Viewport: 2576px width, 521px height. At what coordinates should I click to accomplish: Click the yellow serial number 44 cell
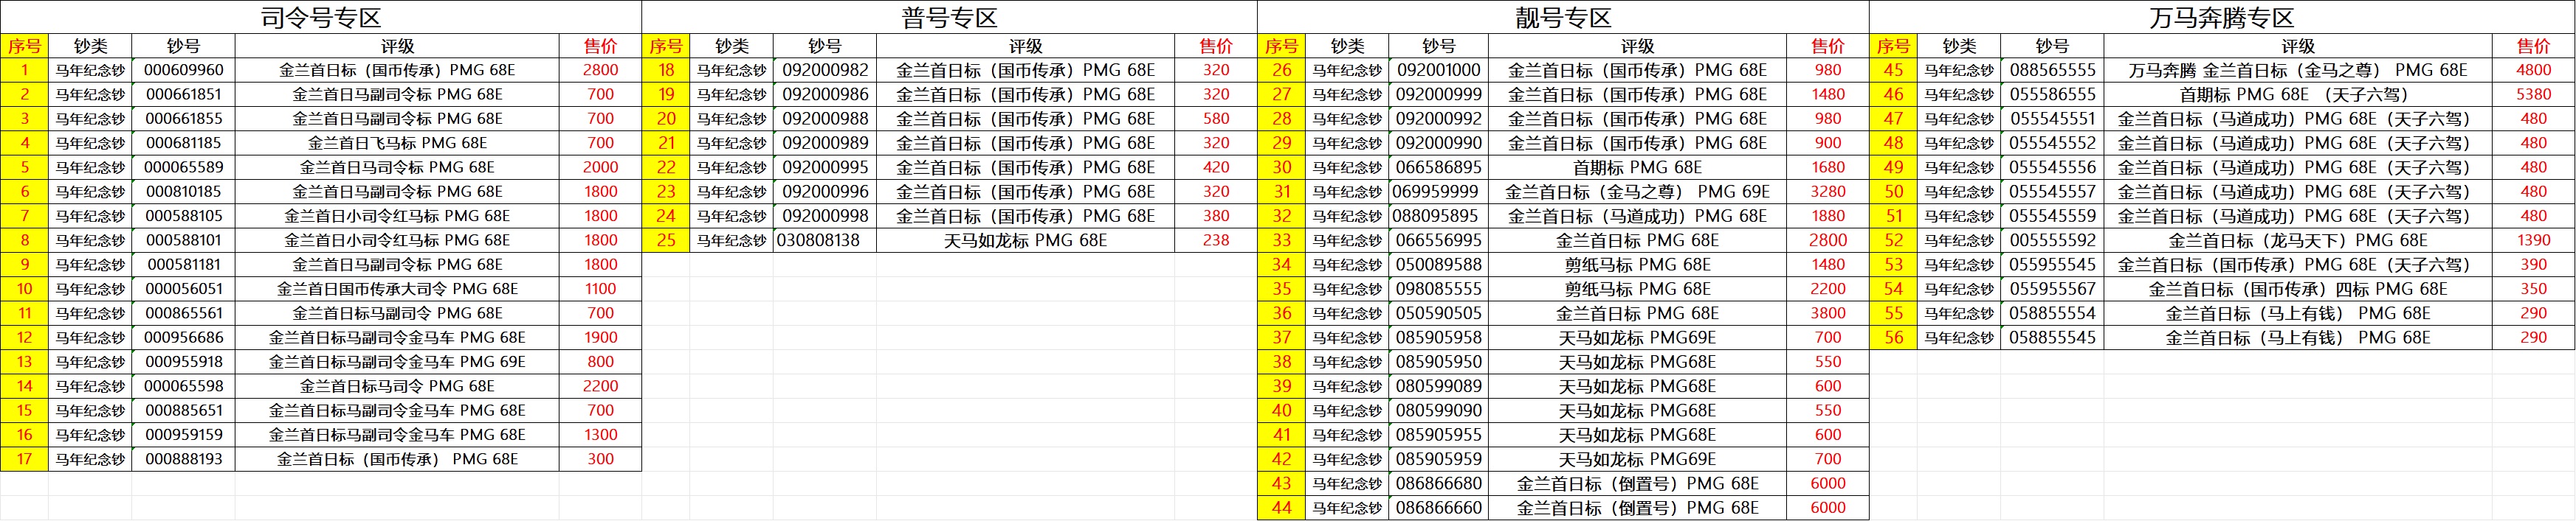point(1281,508)
